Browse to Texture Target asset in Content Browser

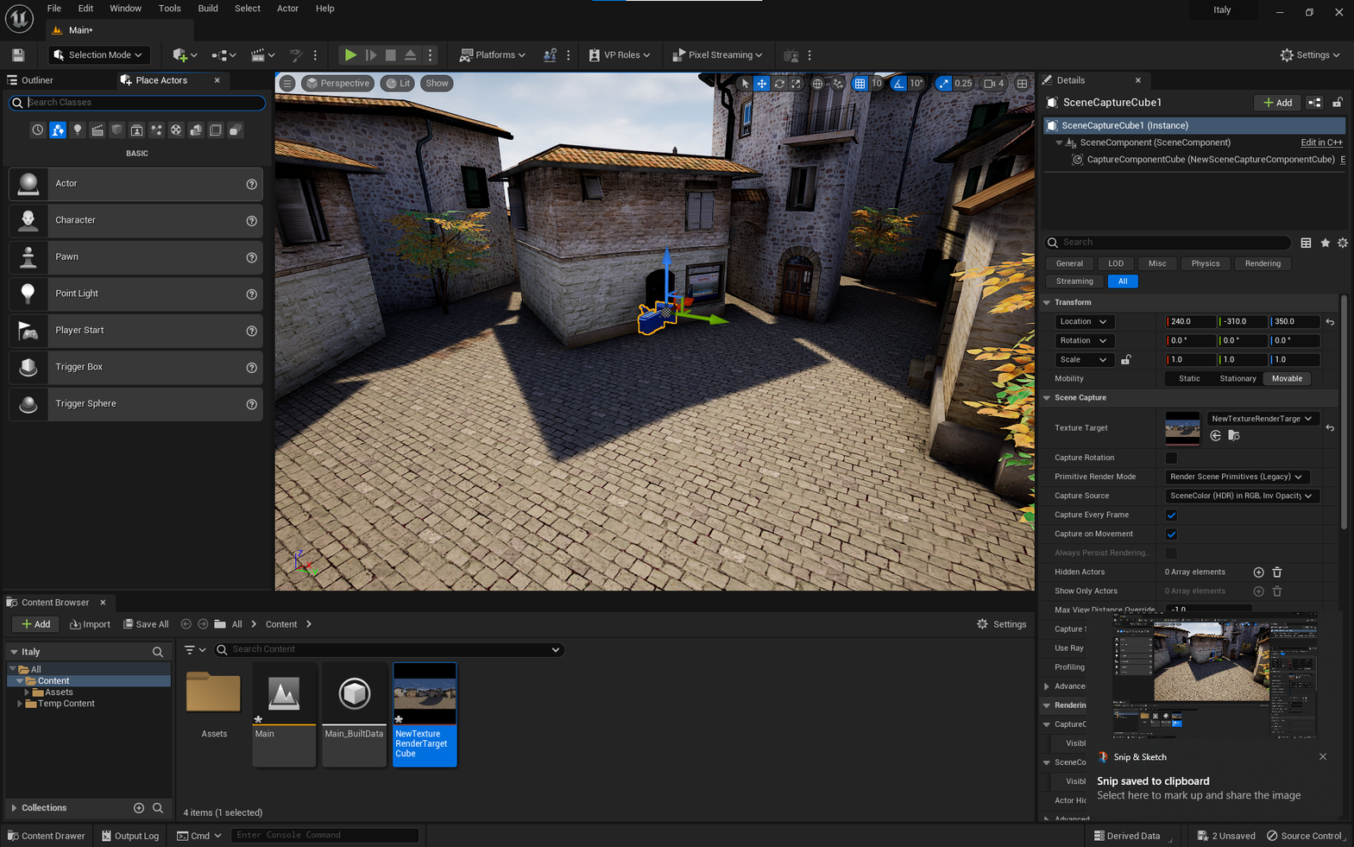1234,436
